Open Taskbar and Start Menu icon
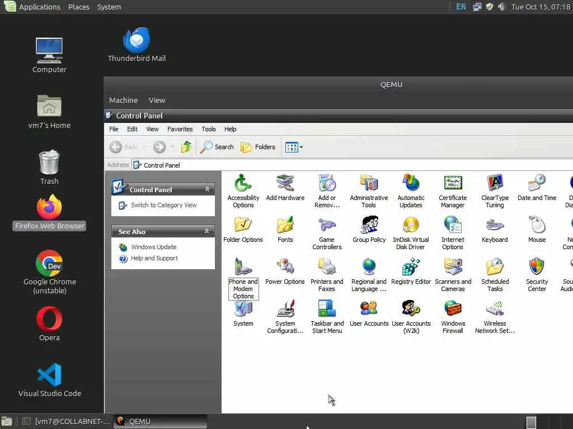Image resolution: width=573 pixels, height=429 pixels. point(327,317)
